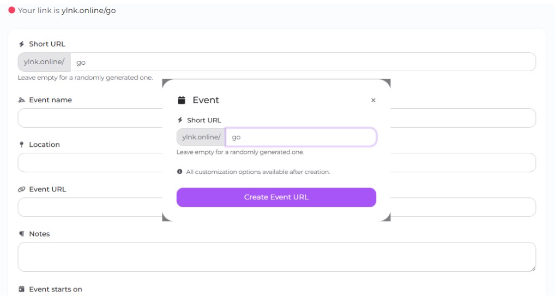This screenshot has height=299, width=555.
Task: Click the ylnk.online/ prefix in the Event dialog
Action: click(201, 137)
